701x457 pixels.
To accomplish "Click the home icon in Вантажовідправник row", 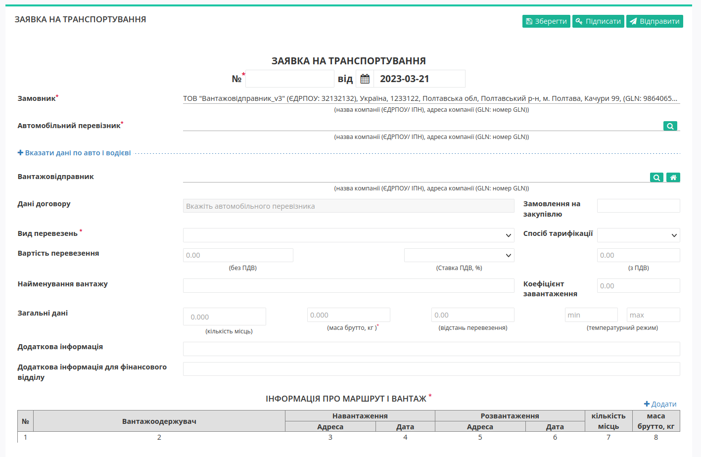I will (673, 178).
